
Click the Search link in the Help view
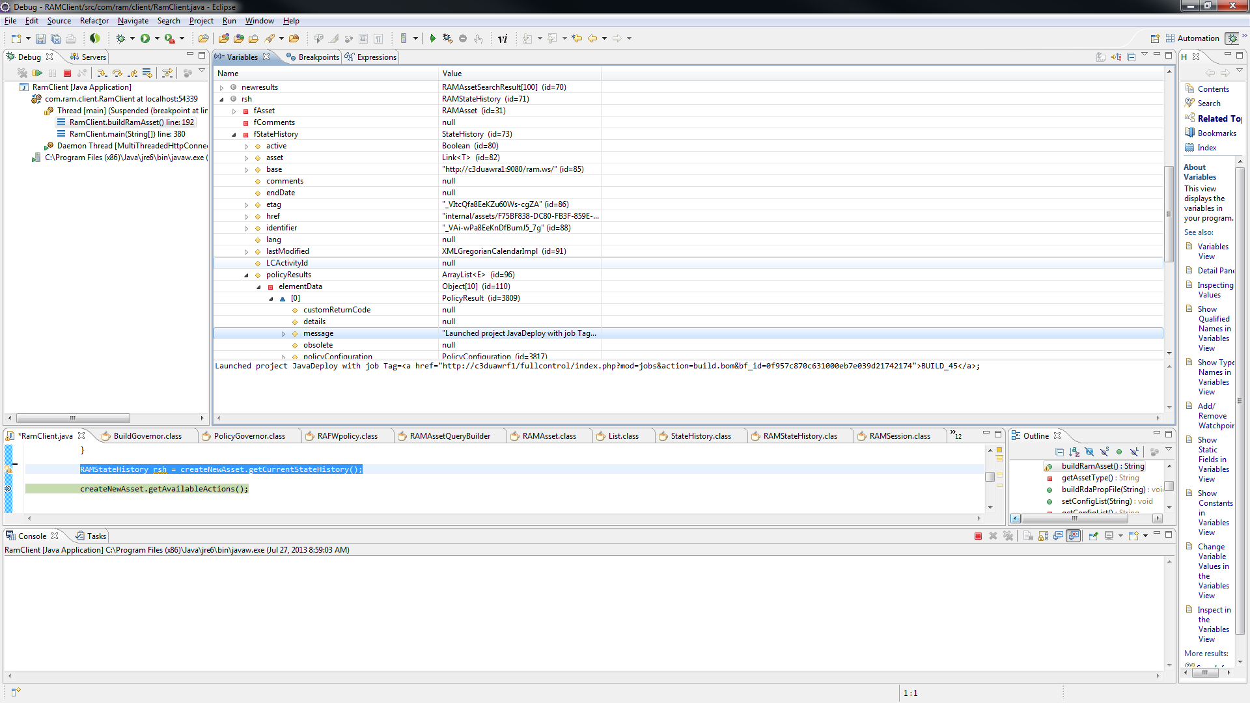1209,103
